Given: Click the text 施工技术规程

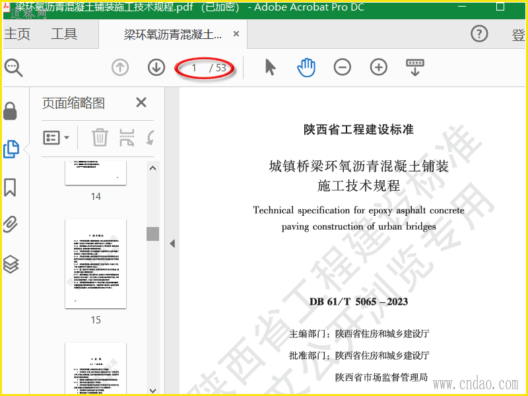Looking at the screenshot, I should coord(358,185).
